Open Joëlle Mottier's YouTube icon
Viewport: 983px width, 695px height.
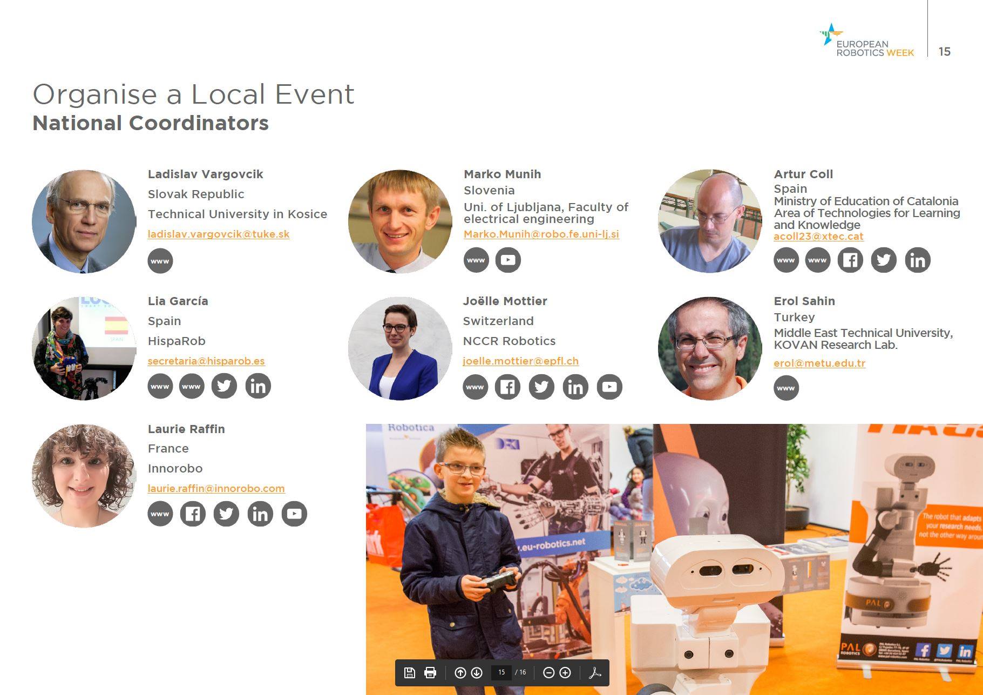609,387
